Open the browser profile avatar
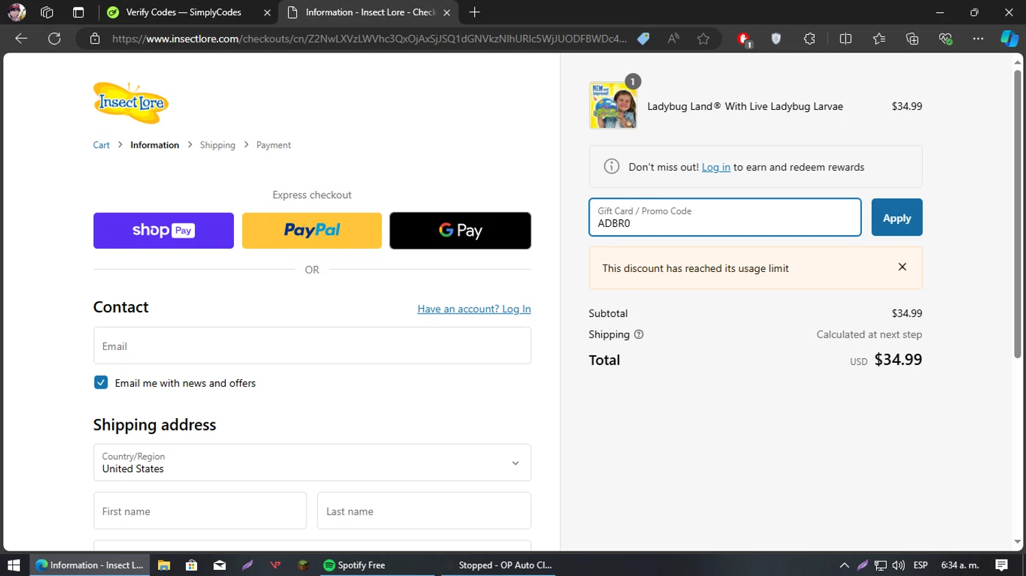 [16, 12]
